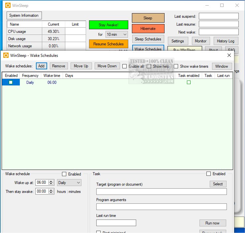The height and width of the screenshot is (233, 245).
Task: Click Disk usage row in system table
Action: tap(46, 39)
